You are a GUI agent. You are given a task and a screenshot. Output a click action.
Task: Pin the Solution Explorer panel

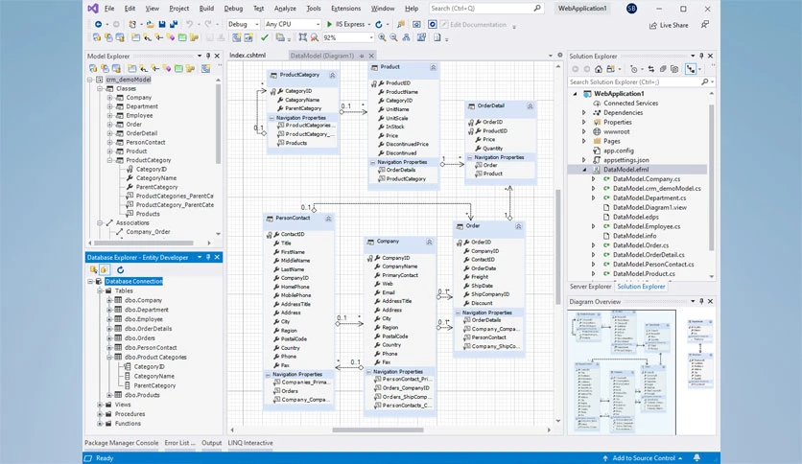point(701,56)
